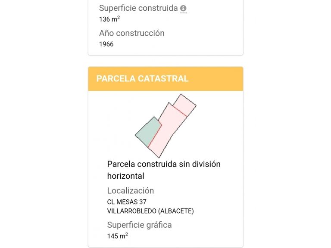Click the Parcela construida sin división horizontal text
The height and width of the screenshot is (248, 331).
pyautogui.click(x=163, y=164)
